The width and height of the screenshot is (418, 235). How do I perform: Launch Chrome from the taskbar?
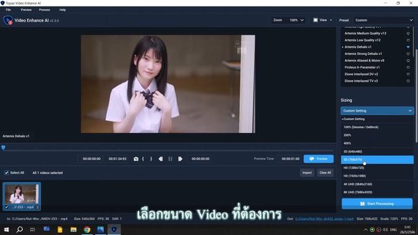pyautogui.click(x=87, y=229)
